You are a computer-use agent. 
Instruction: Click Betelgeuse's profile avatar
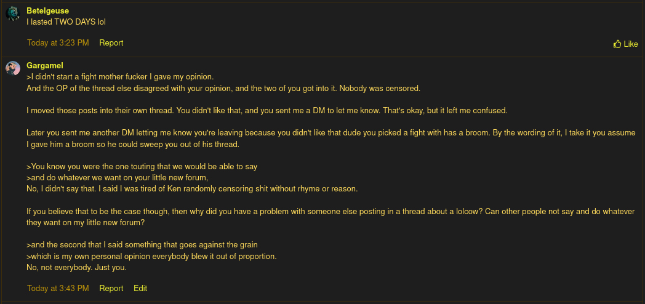[x=12, y=14]
